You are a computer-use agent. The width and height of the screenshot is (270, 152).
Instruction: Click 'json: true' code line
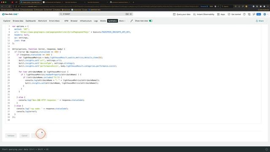pyautogui.click(x=20, y=41)
